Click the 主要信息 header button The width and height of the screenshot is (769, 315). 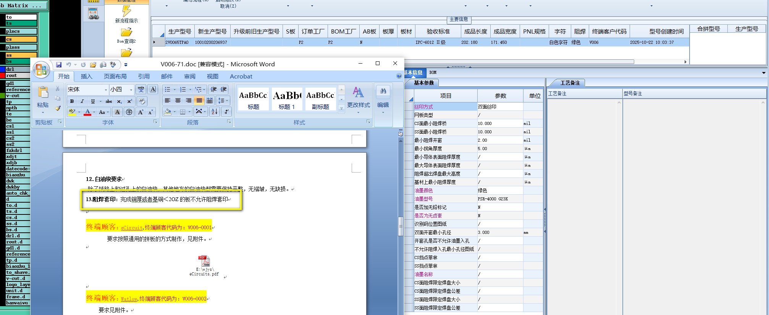(459, 19)
